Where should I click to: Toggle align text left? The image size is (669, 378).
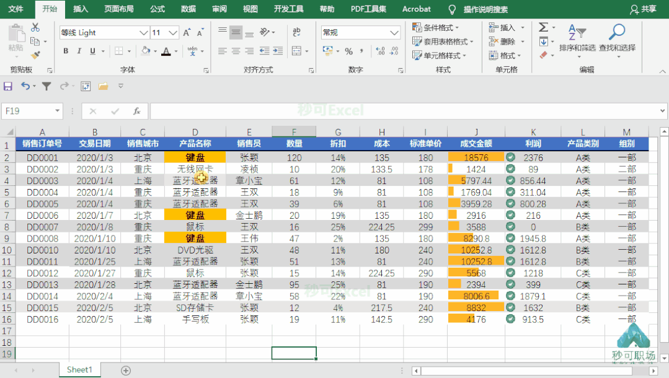[x=223, y=51]
